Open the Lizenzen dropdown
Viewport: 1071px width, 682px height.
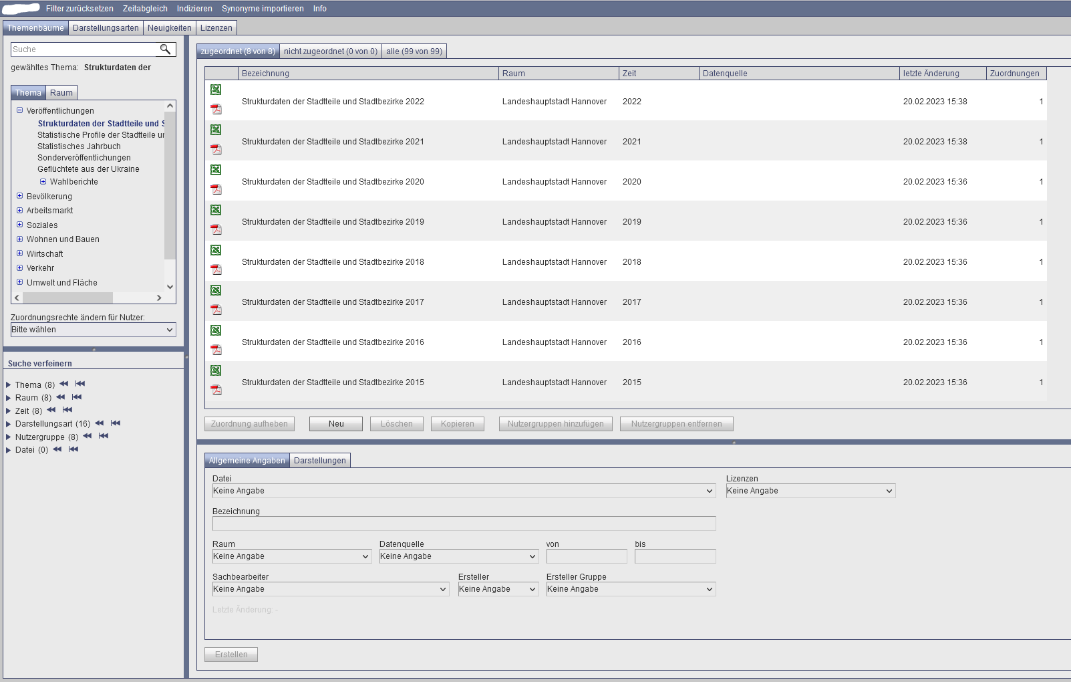pyautogui.click(x=810, y=491)
